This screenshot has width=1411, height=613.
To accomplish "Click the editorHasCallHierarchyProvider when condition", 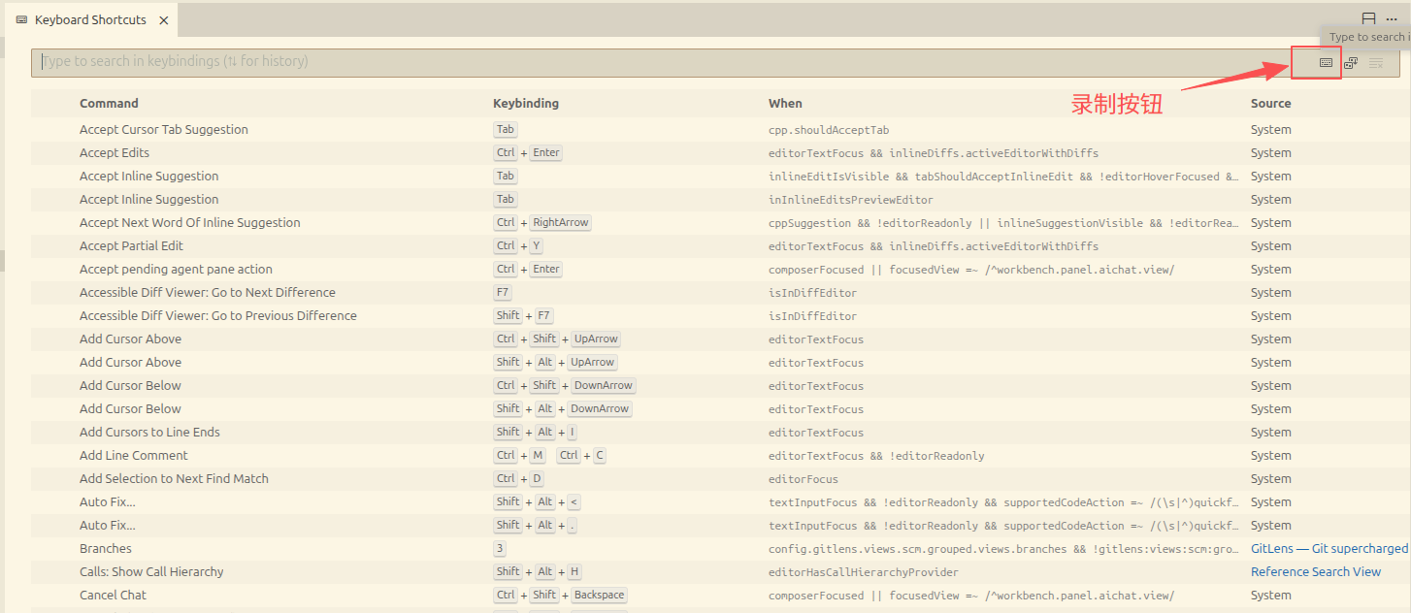I will pyautogui.click(x=864, y=572).
